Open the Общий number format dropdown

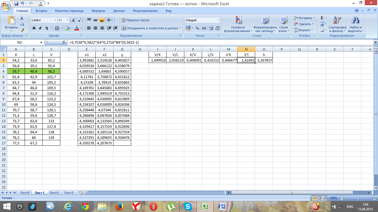(218, 20)
